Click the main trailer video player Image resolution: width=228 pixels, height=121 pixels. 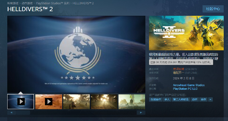click(x=76, y=54)
